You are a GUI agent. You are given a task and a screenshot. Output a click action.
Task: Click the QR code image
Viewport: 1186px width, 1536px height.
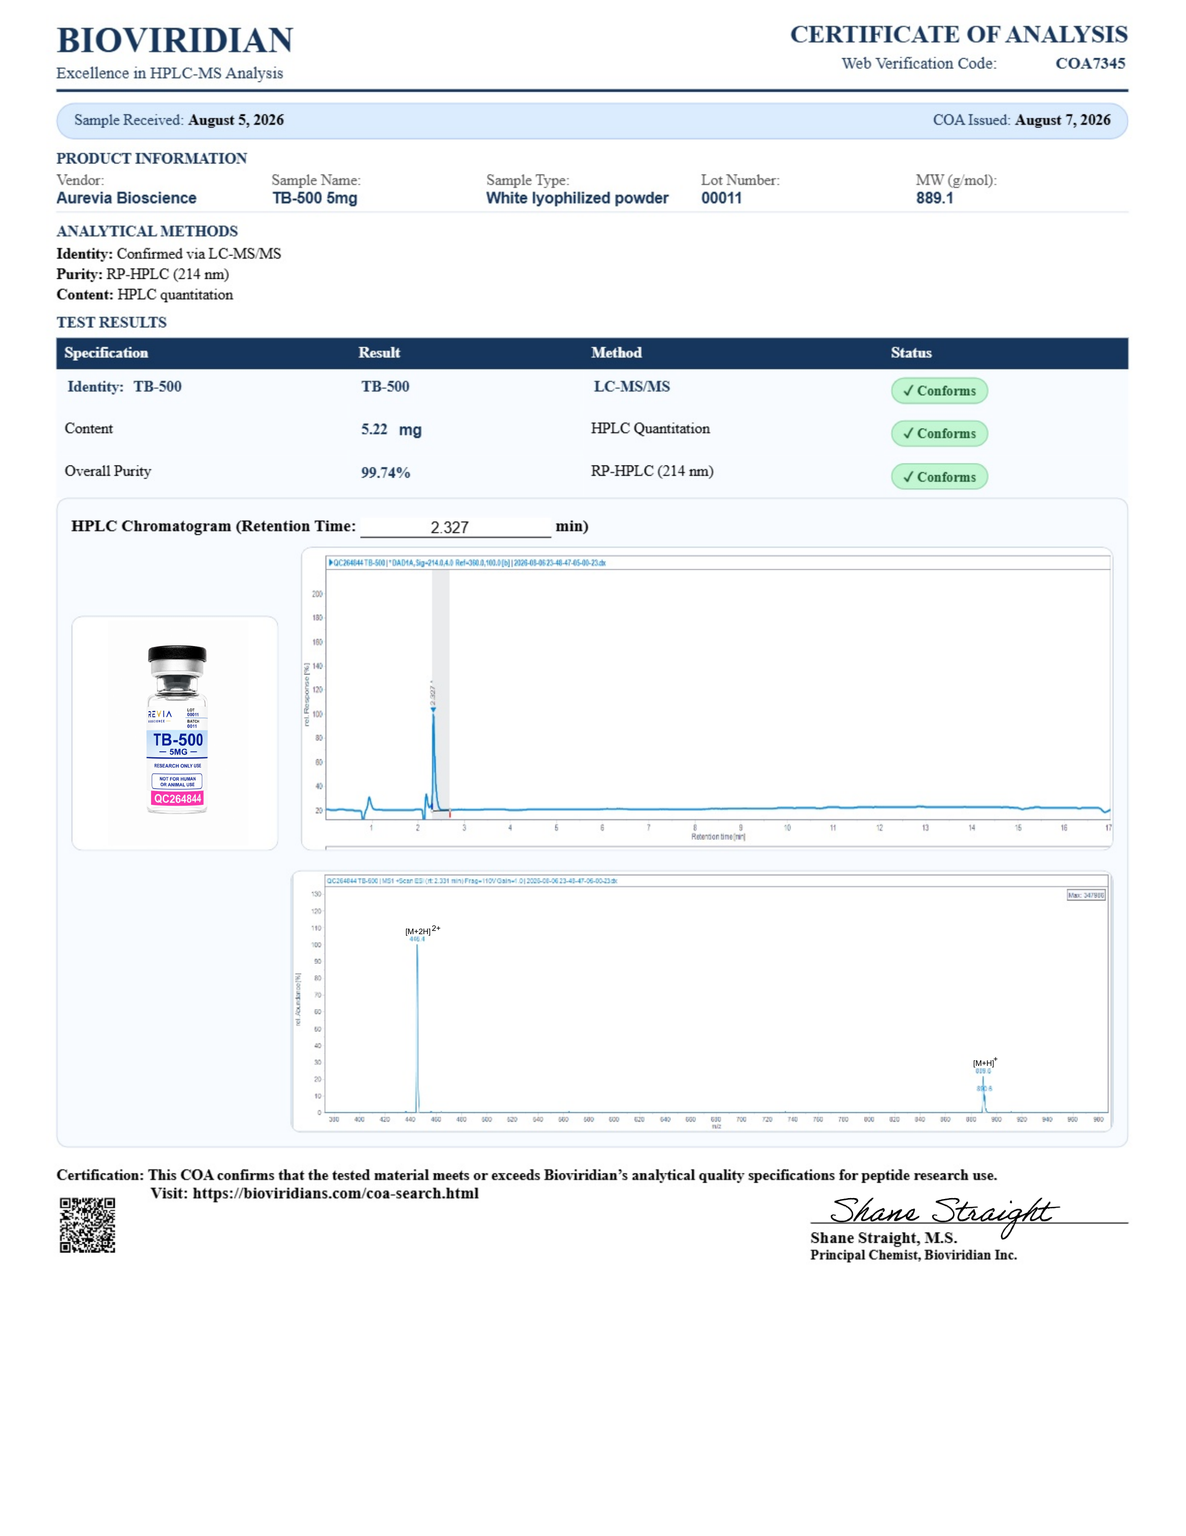pyautogui.click(x=87, y=1226)
